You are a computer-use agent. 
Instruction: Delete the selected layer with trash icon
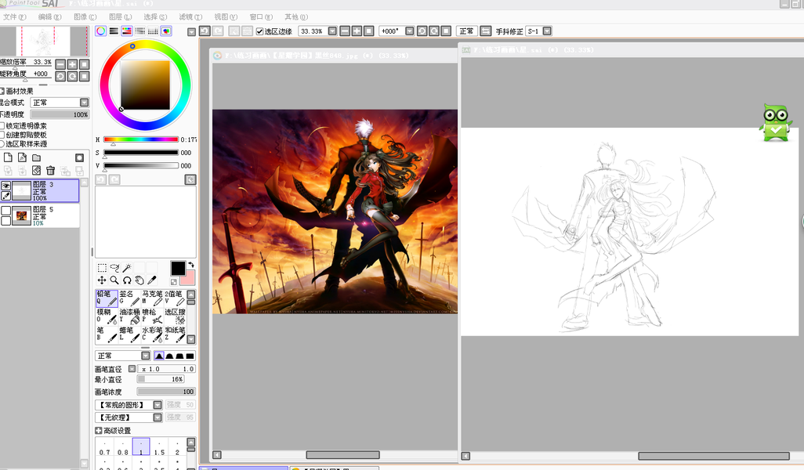tap(50, 170)
